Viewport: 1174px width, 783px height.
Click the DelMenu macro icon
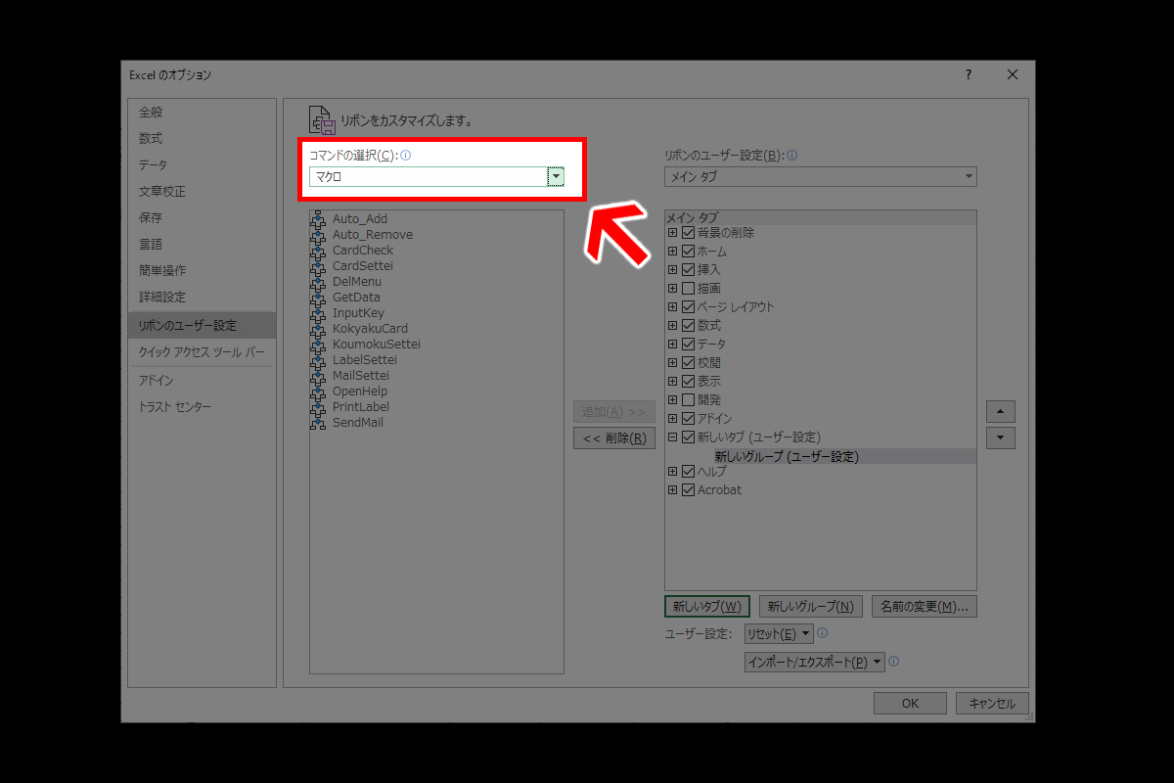click(x=318, y=282)
